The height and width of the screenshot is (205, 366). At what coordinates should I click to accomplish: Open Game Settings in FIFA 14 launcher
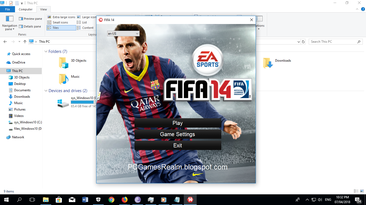178,134
